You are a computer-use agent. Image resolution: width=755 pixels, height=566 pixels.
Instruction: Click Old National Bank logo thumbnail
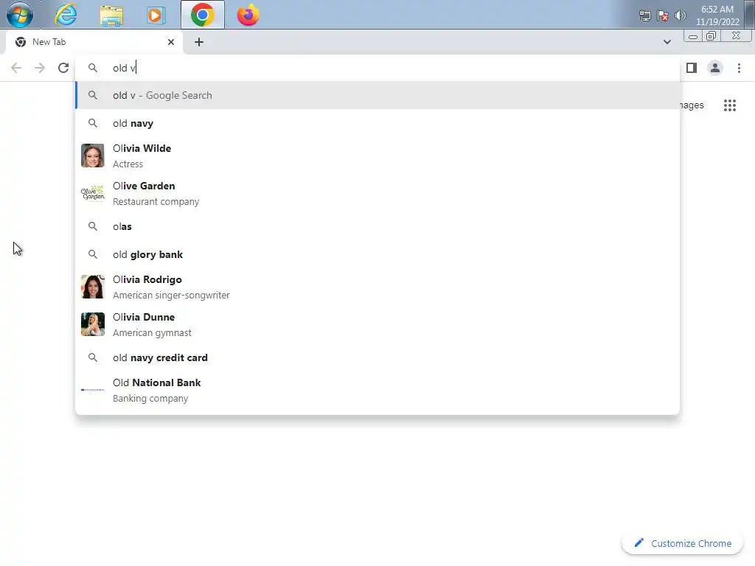pyautogui.click(x=92, y=390)
